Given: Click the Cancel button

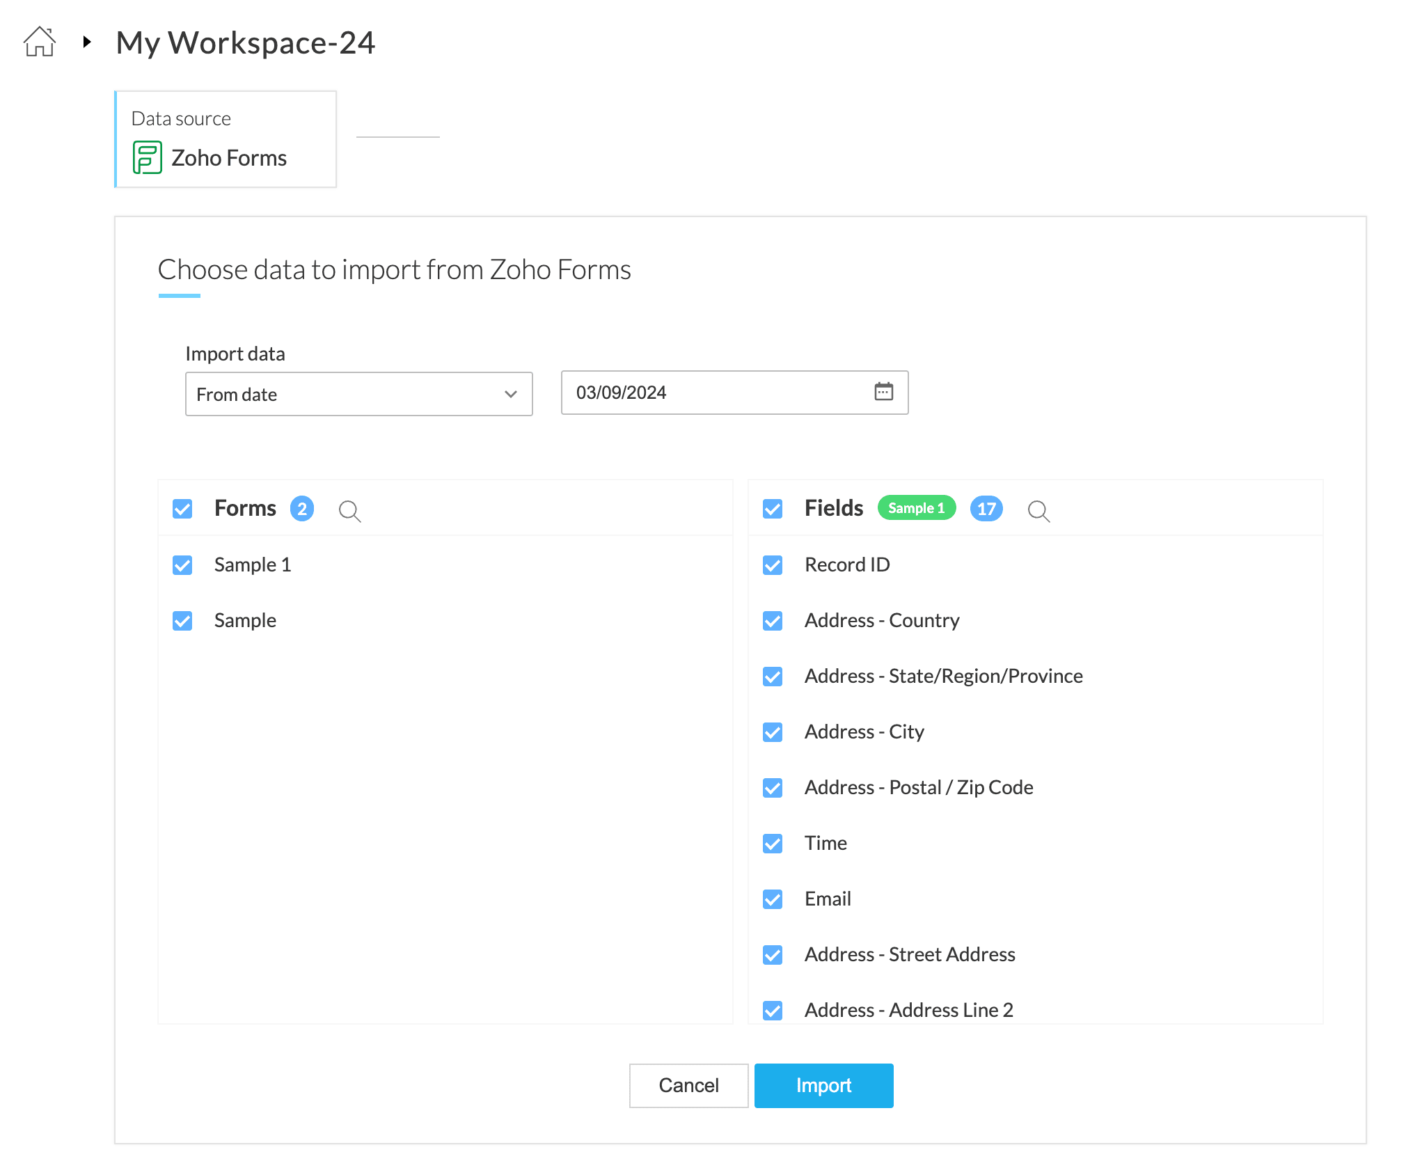Looking at the screenshot, I should click(x=689, y=1085).
